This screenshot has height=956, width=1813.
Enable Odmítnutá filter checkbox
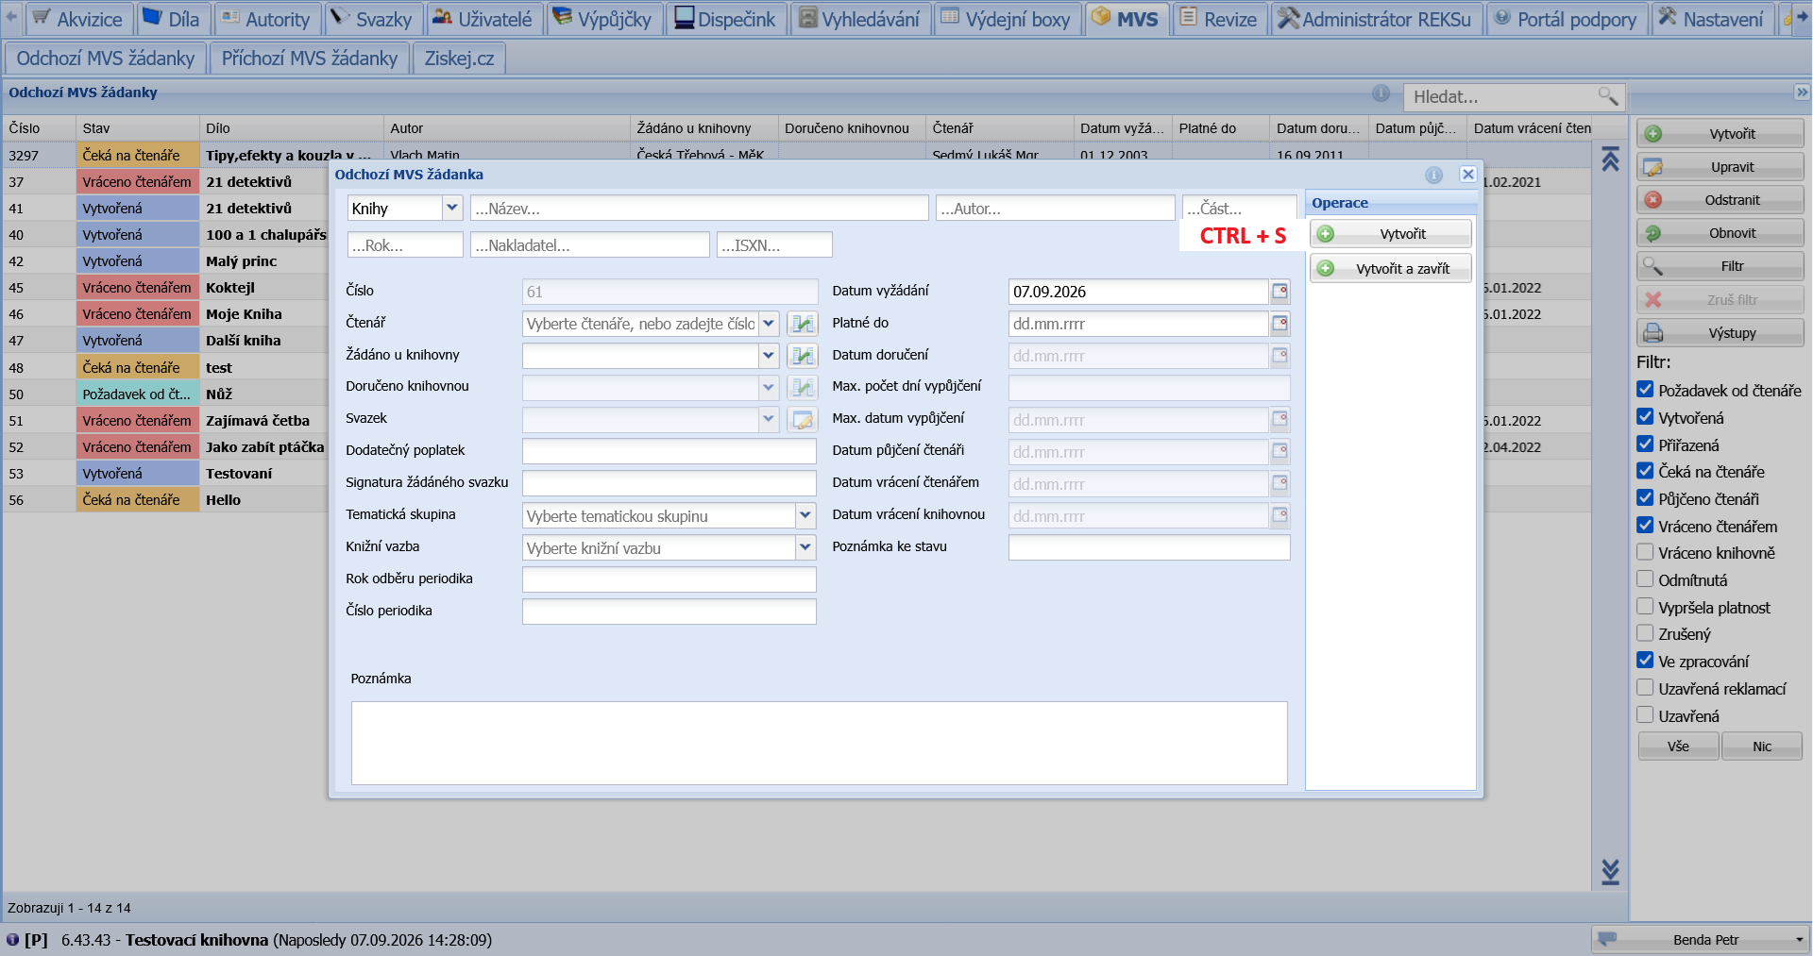pos(1645,579)
